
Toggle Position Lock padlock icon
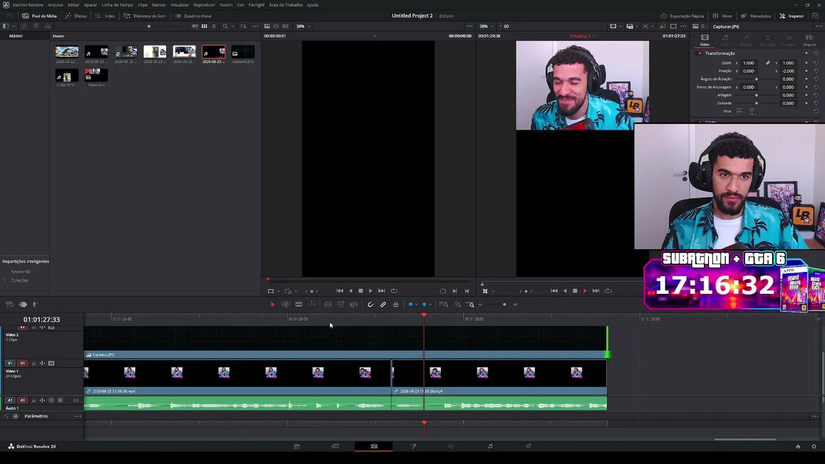click(396, 304)
